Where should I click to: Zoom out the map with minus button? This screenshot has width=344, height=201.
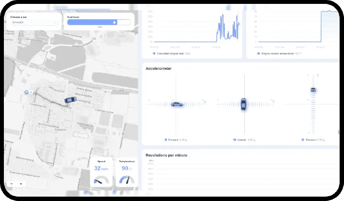click(x=12, y=184)
